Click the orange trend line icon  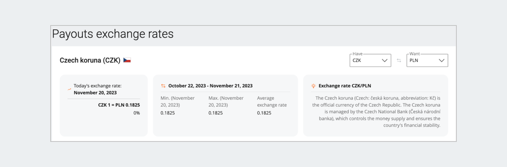click(69, 89)
